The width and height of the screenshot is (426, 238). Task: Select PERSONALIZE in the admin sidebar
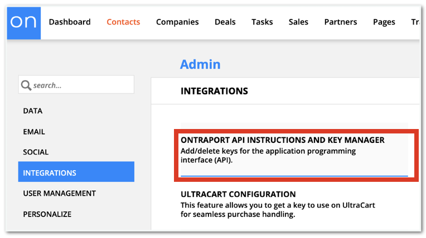tap(47, 214)
